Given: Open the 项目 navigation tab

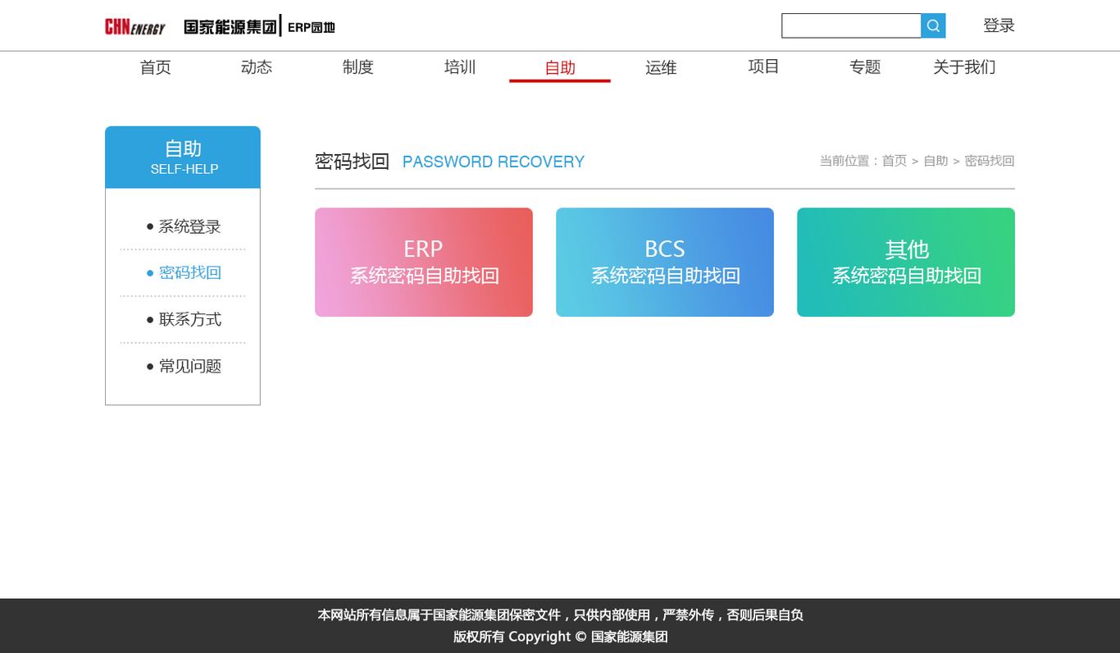Looking at the screenshot, I should [763, 67].
